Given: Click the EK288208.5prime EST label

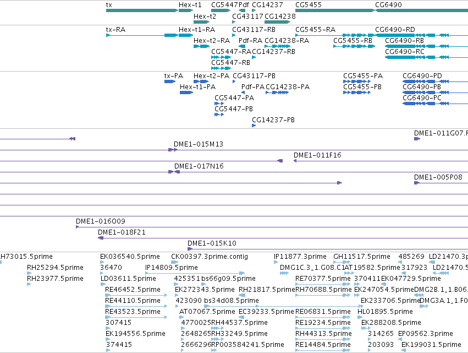Looking at the screenshot, I should pos(391,323).
